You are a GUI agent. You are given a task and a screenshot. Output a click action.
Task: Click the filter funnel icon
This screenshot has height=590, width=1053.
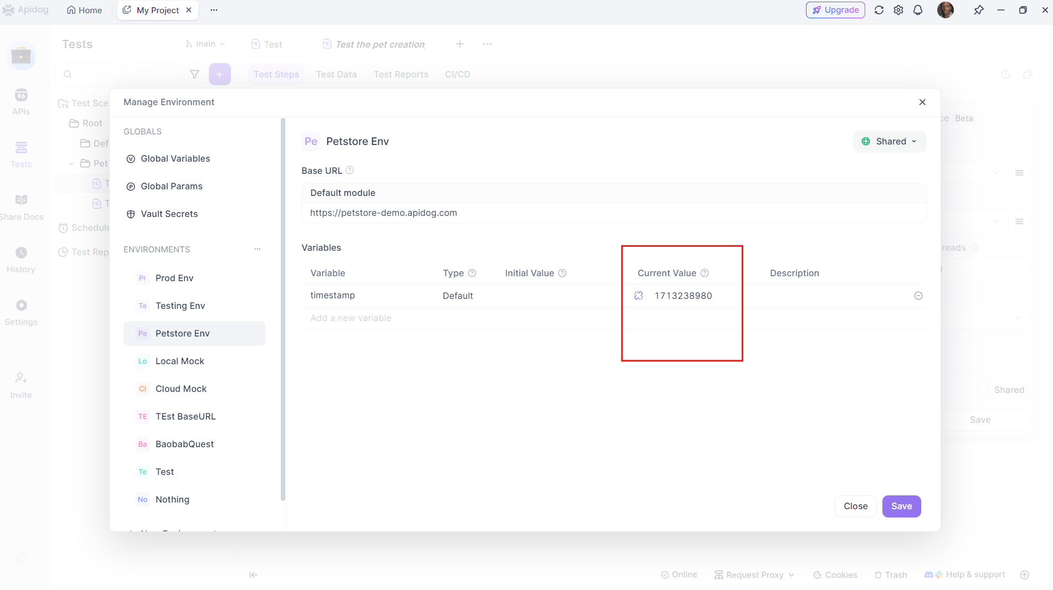tap(194, 74)
